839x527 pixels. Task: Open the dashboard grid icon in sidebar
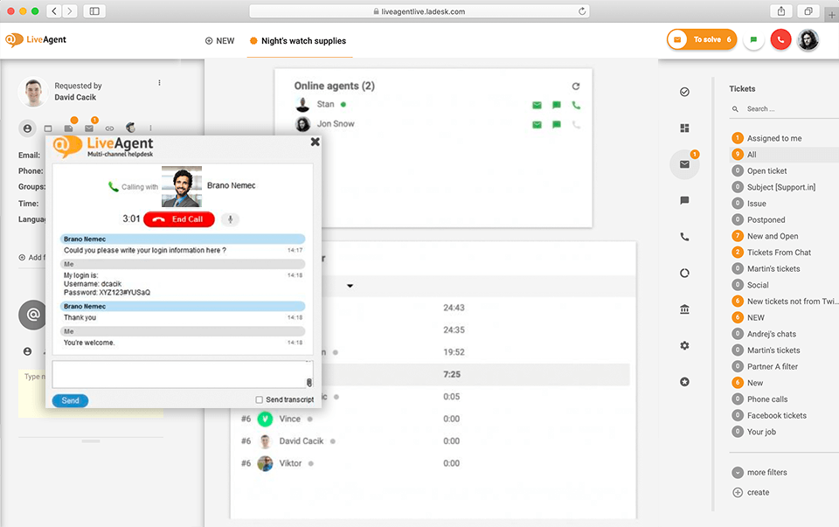click(x=684, y=128)
